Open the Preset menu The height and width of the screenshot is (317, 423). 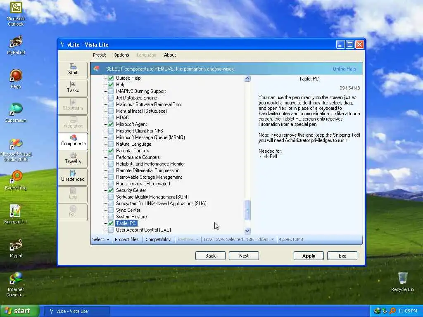pos(99,55)
